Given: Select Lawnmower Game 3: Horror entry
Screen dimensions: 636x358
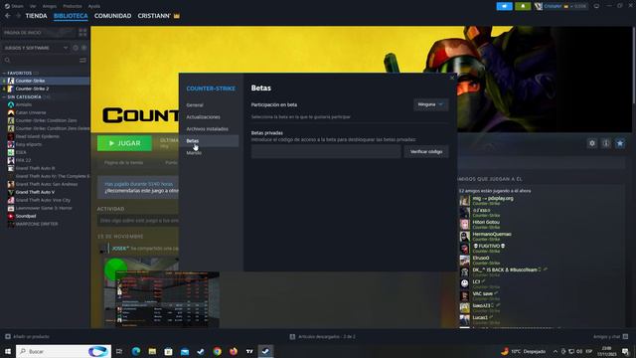Looking at the screenshot, I should coord(44,208).
